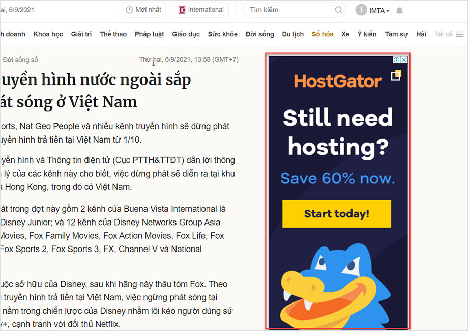Open the Khoa học category
Viewport: 468px width, 331px height.
point(48,34)
